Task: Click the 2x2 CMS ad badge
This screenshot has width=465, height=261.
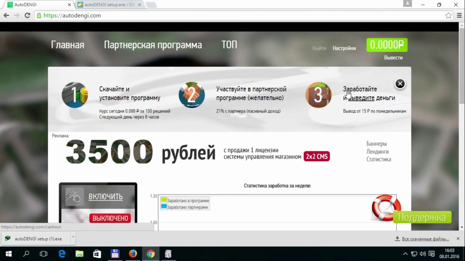Action: (317, 156)
